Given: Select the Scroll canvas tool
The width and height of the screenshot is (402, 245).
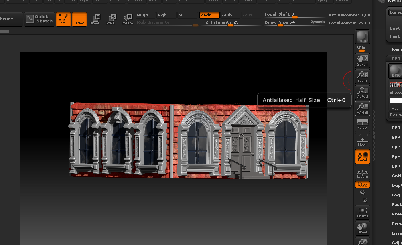Looking at the screenshot, I should coord(362,61).
